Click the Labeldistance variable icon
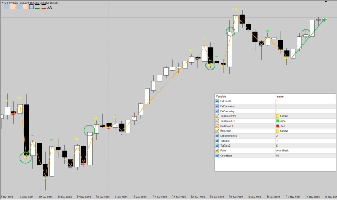Screen dimensions: 337x200 click(217, 136)
